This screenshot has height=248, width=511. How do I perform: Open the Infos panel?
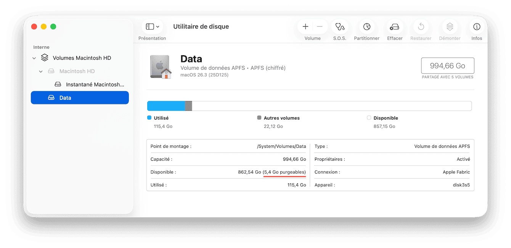point(476,27)
